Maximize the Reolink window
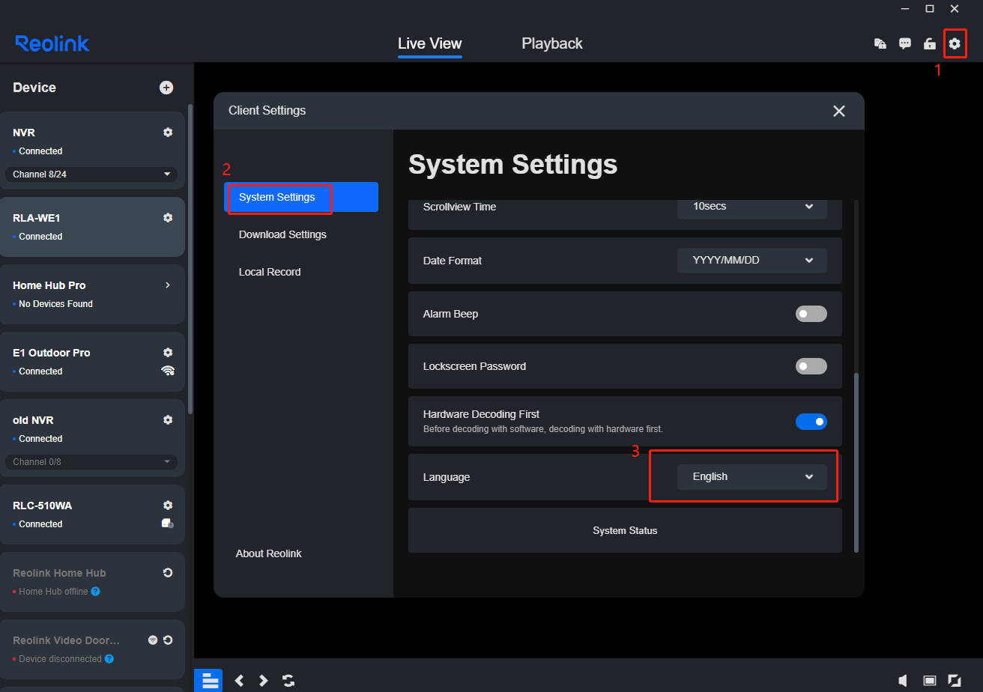The height and width of the screenshot is (692, 983). point(929,9)
